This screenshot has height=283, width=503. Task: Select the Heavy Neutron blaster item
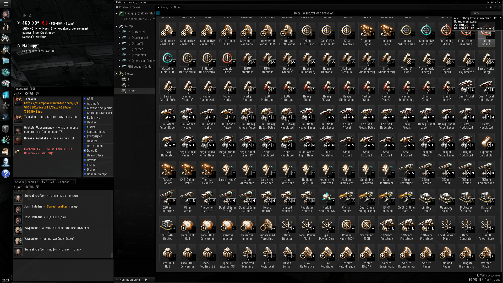coord(267,201)
